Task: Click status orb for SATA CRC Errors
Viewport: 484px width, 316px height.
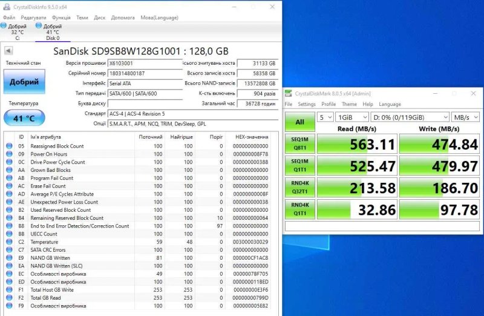Action: [9, 249]
